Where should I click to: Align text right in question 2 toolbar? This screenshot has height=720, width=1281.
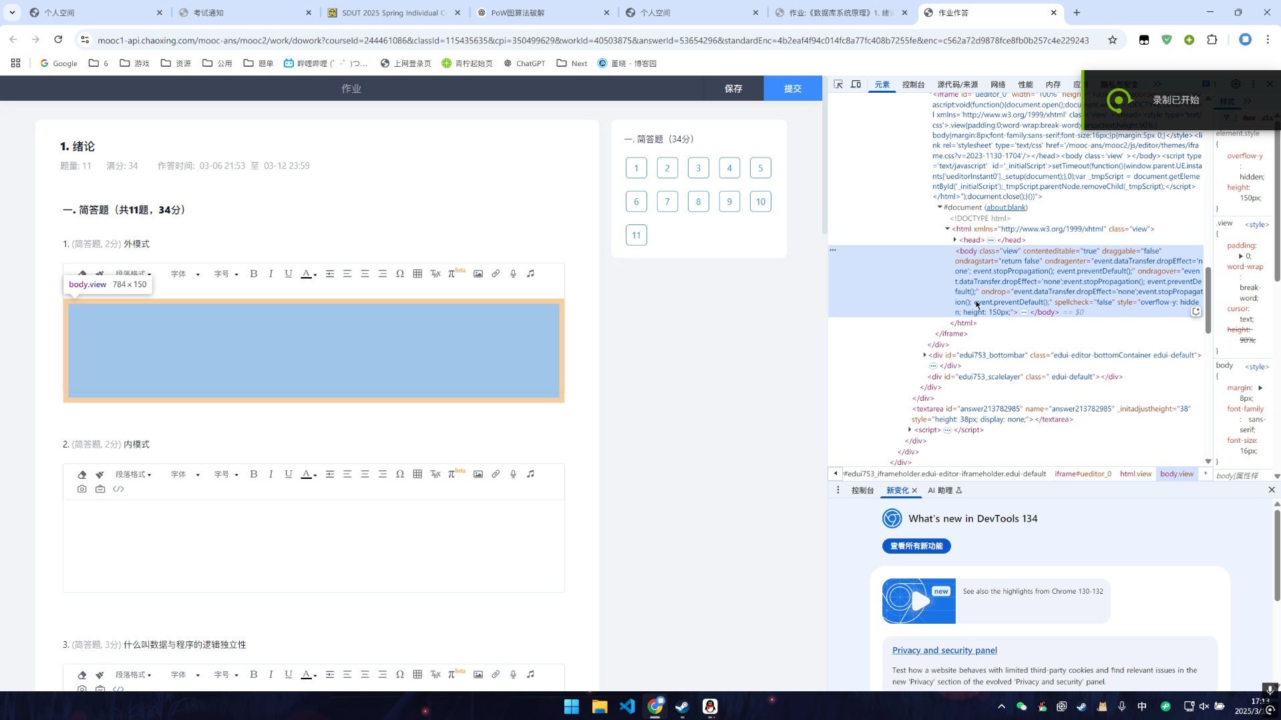point(383,474)
